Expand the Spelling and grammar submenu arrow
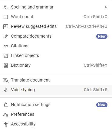112x130 pixels. click(x=106, y=7)
